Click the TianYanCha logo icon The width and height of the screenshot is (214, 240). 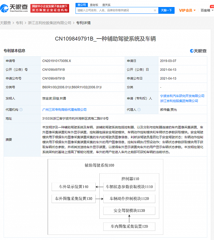point(4,8)
